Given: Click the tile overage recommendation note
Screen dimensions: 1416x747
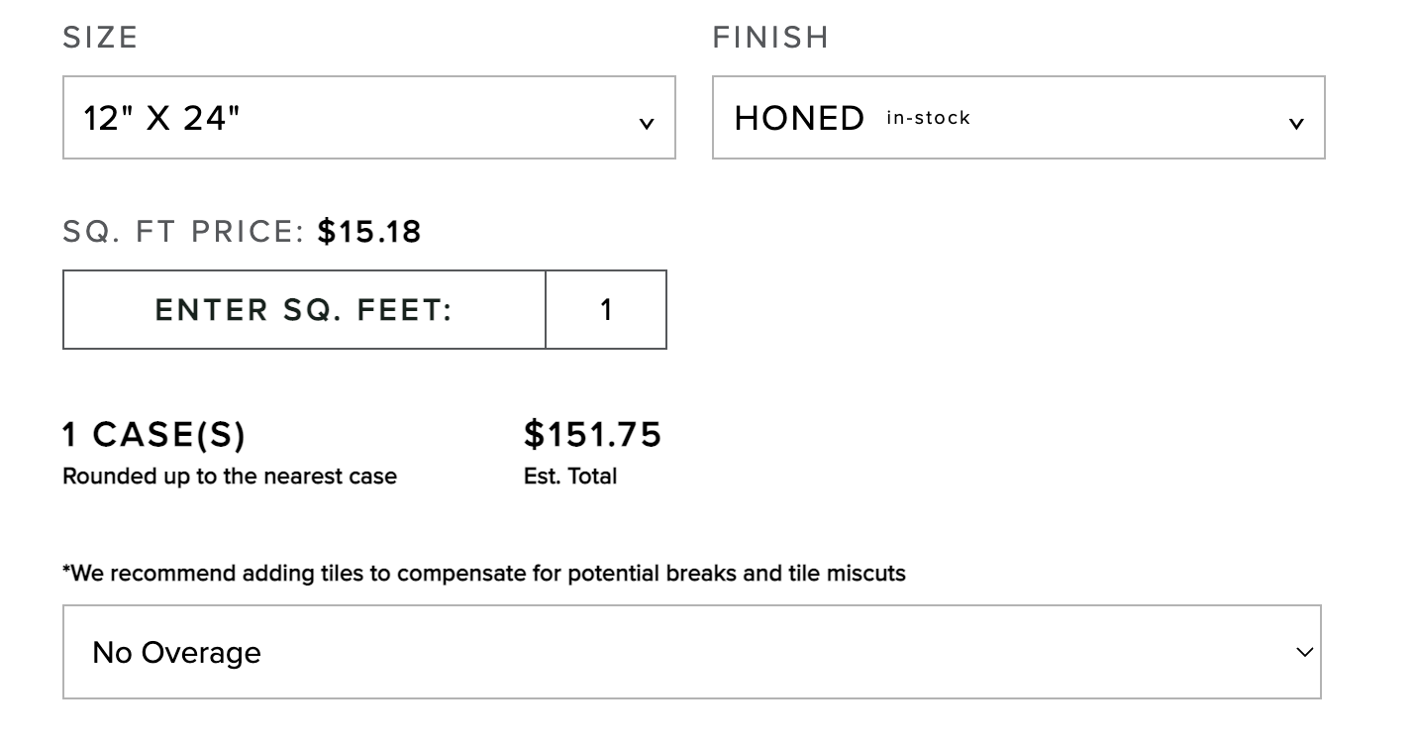Looking at the screenshot, I should [x=484, y=574].
